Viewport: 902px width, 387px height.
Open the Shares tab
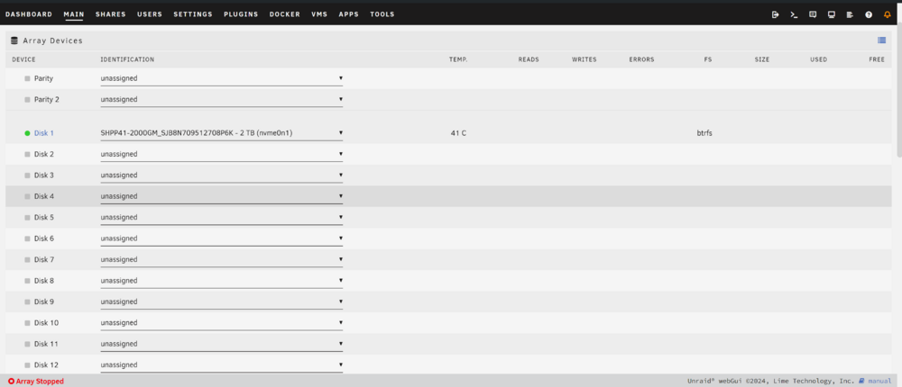pos(110,14)
